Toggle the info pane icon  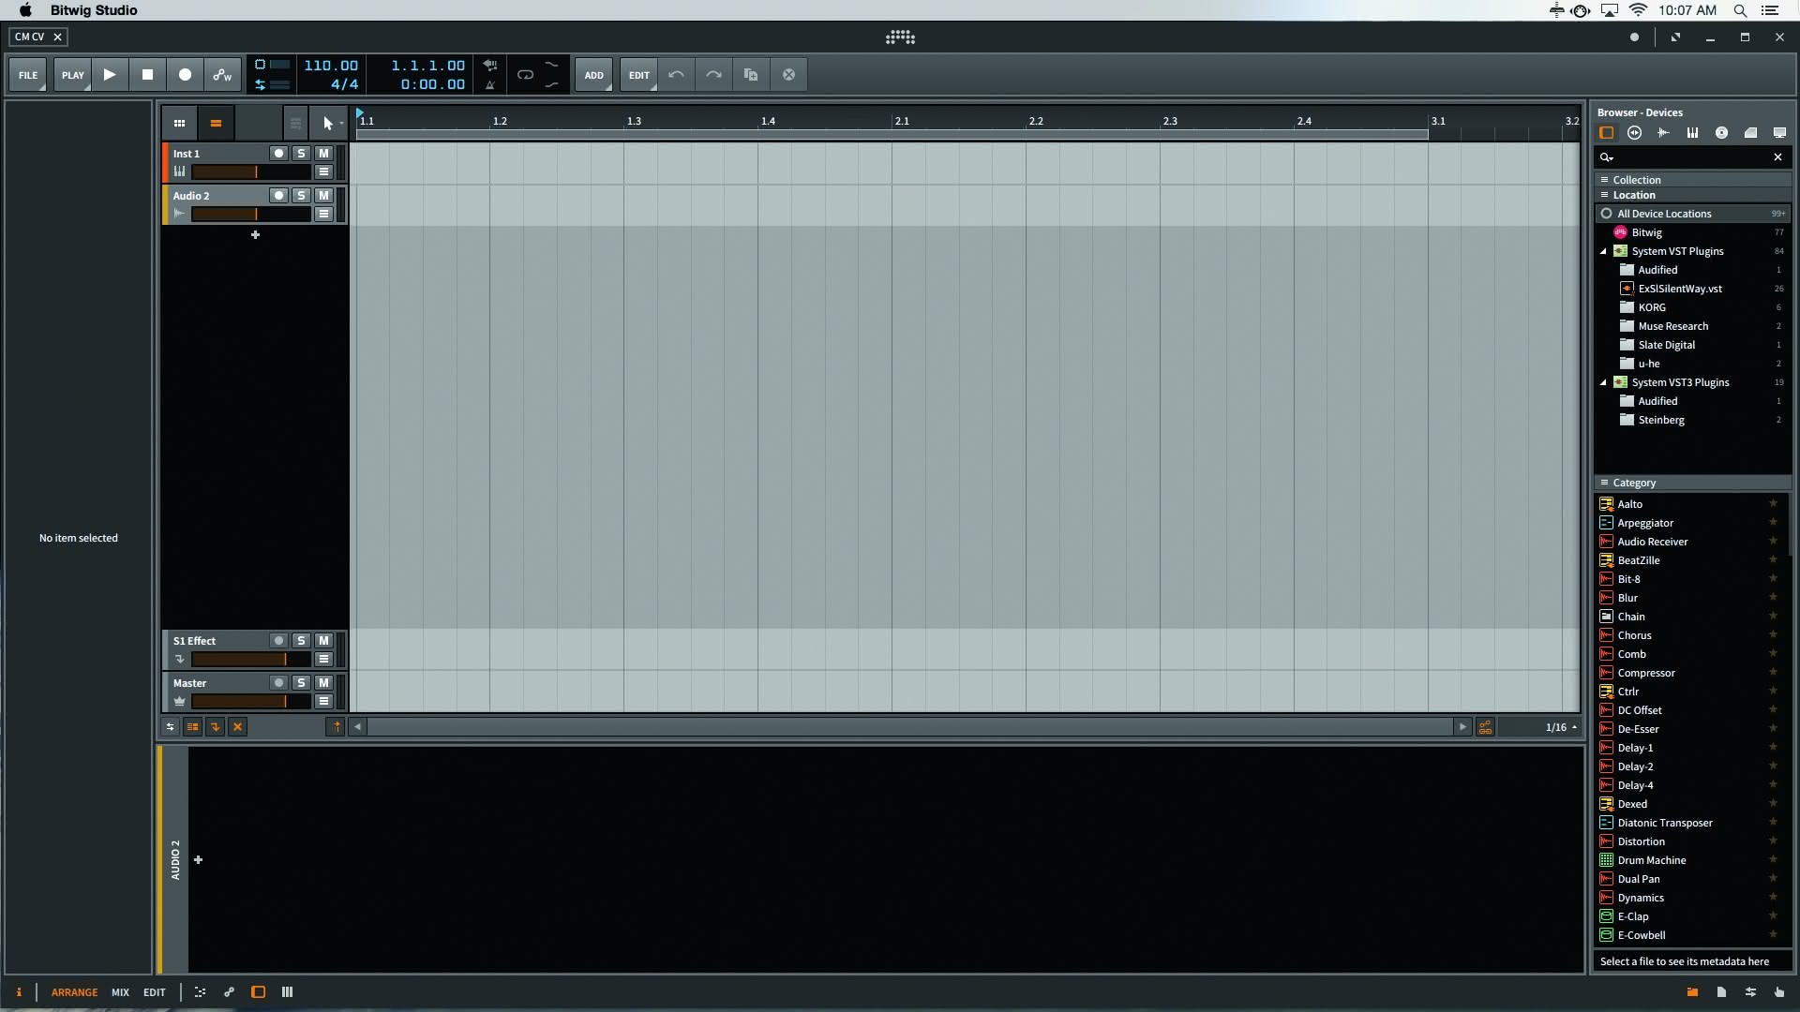19,992
